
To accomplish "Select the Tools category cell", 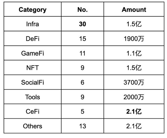I will coord(33,97).
